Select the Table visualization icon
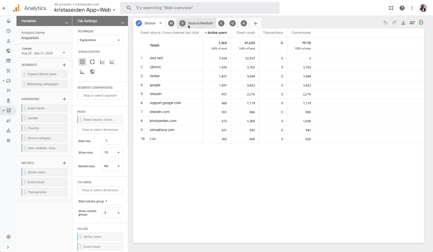This screenshot has width=433, height=252. point(82,62)
